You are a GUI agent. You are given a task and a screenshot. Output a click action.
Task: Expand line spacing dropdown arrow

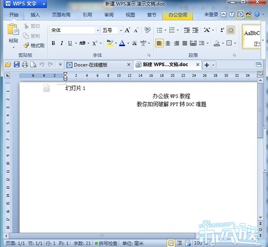pos(208,43)
